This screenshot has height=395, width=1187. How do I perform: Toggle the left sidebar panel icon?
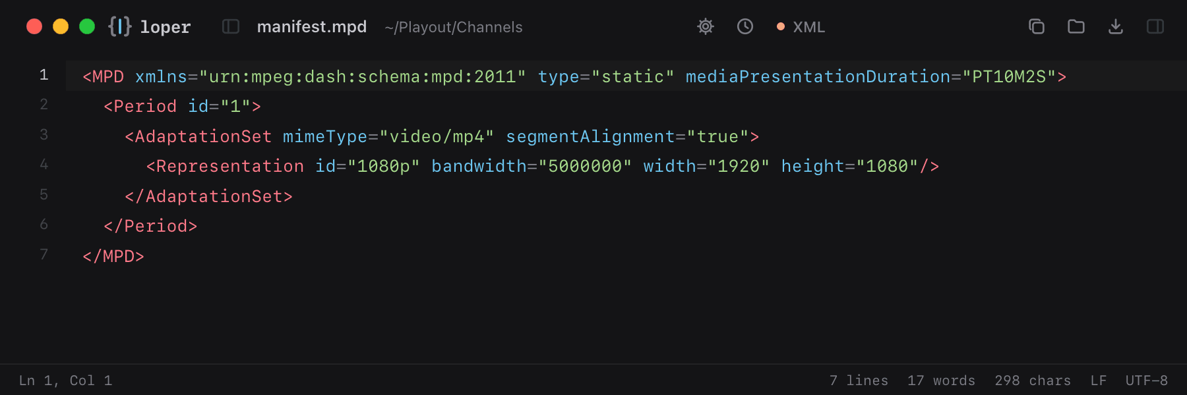pos(231,26)
